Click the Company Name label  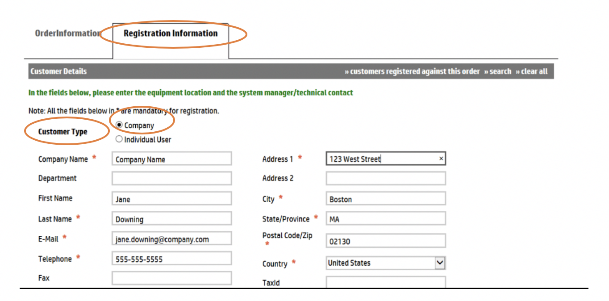tap(63, 159)
